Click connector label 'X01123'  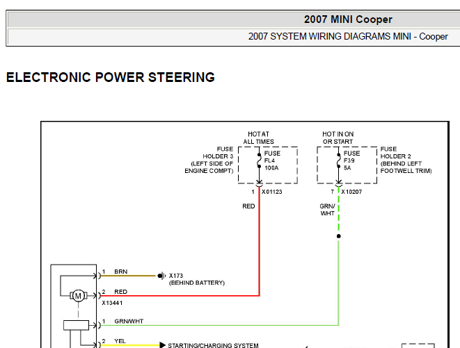point(271,192)
